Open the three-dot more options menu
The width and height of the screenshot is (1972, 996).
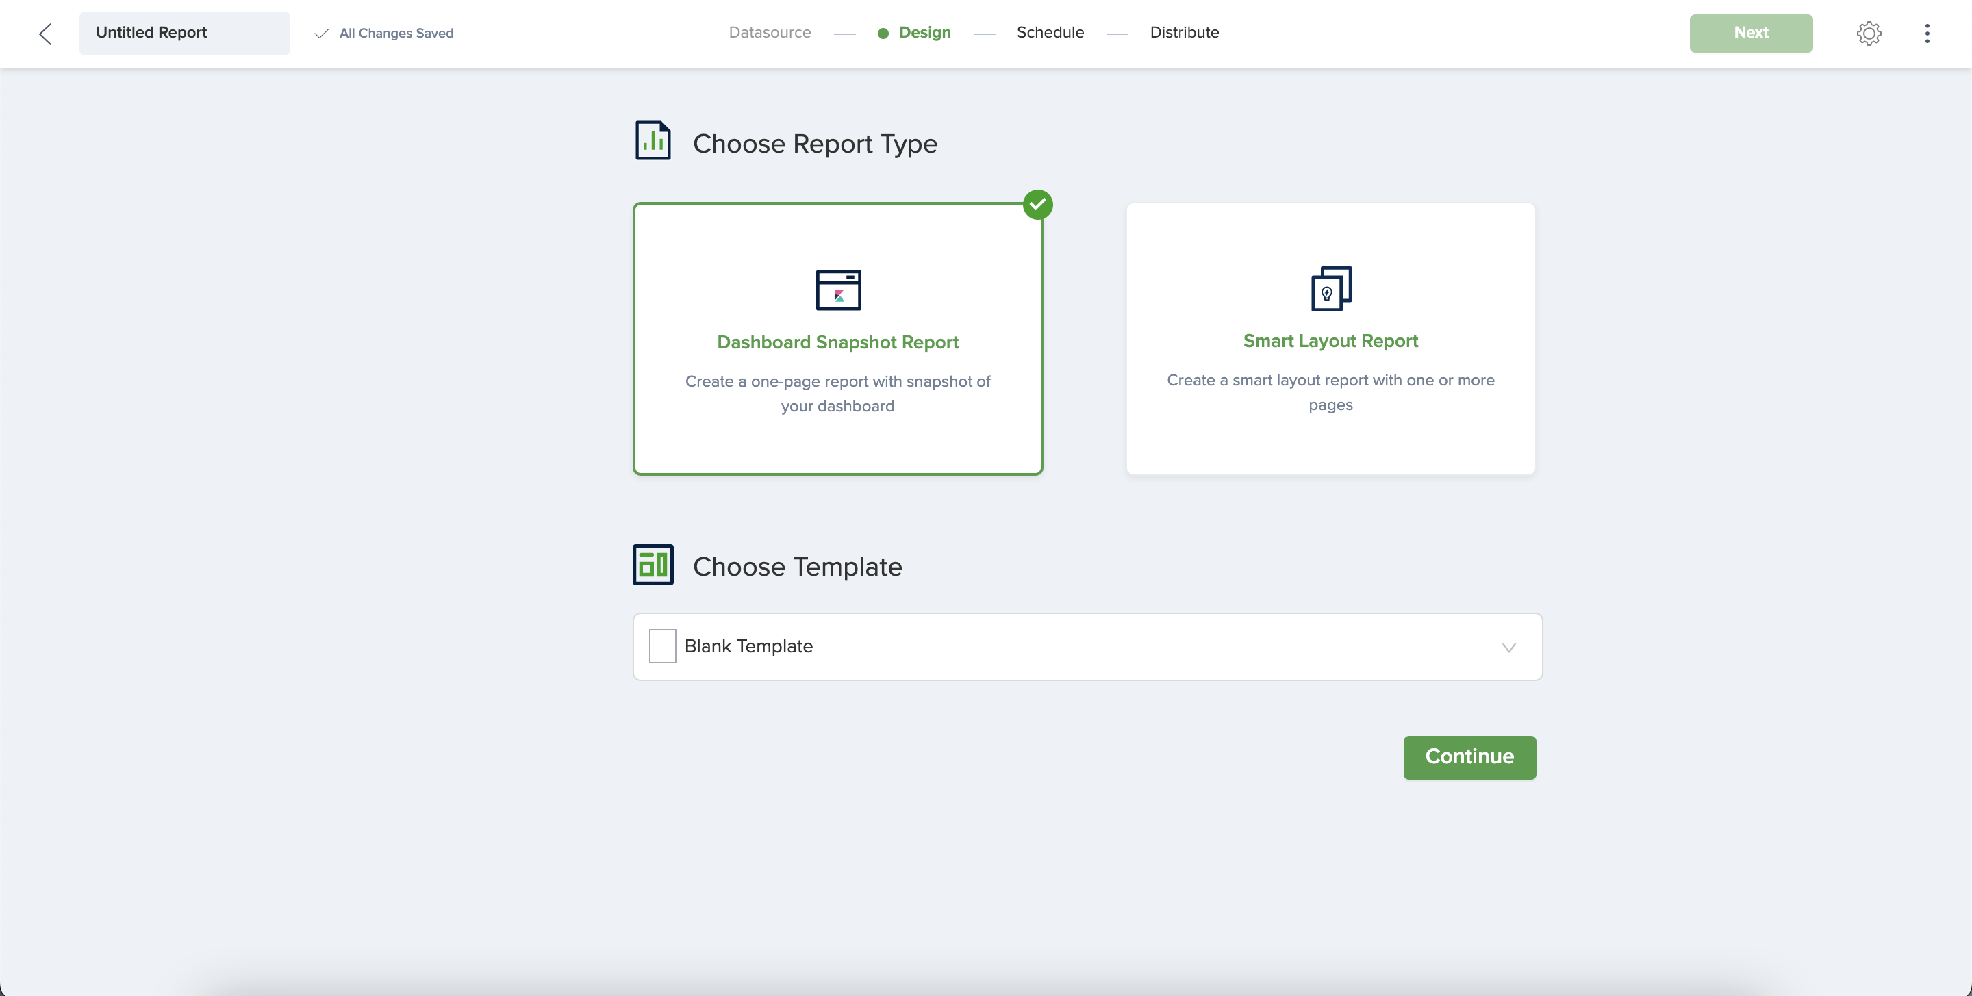point(1927,34)
